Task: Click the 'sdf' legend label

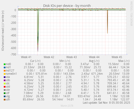Action: tap(8, 93)
